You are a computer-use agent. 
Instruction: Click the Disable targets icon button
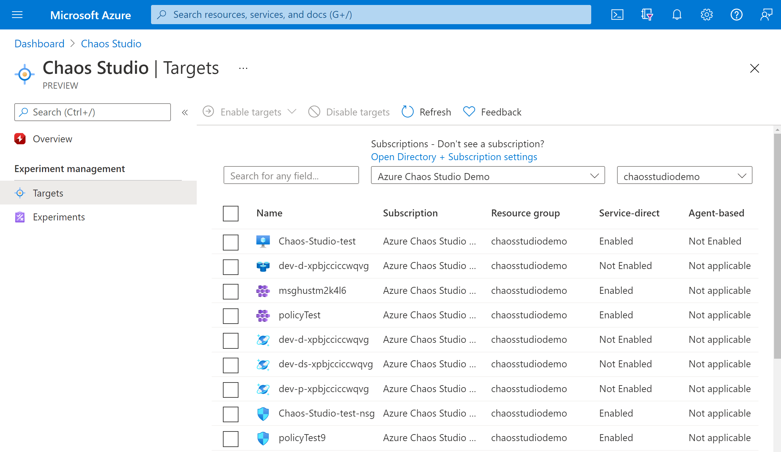click(x=314, y=112)
